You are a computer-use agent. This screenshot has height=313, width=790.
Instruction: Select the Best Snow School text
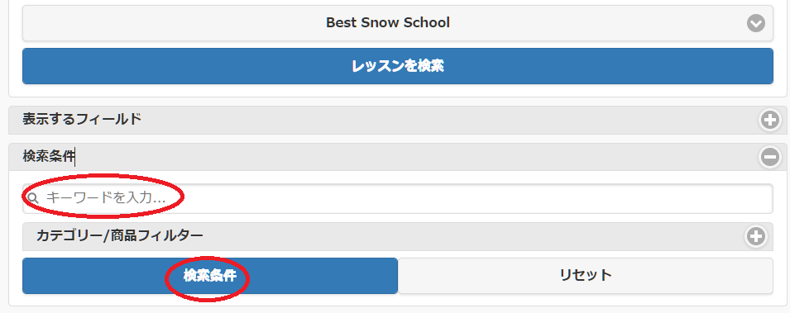(388, 22)
